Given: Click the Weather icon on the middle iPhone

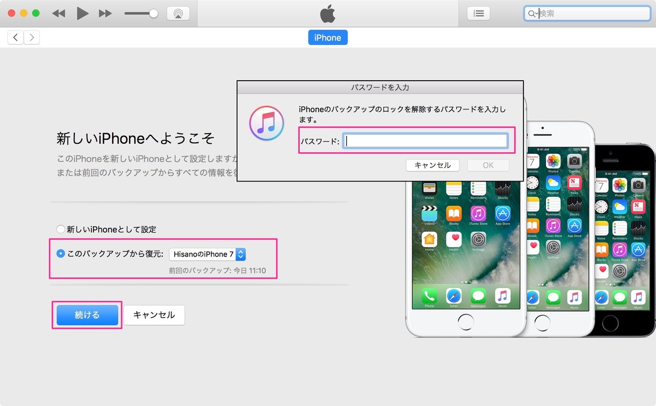Looking at the screenshot, I should pyautogui.click(x=553, y=183).
